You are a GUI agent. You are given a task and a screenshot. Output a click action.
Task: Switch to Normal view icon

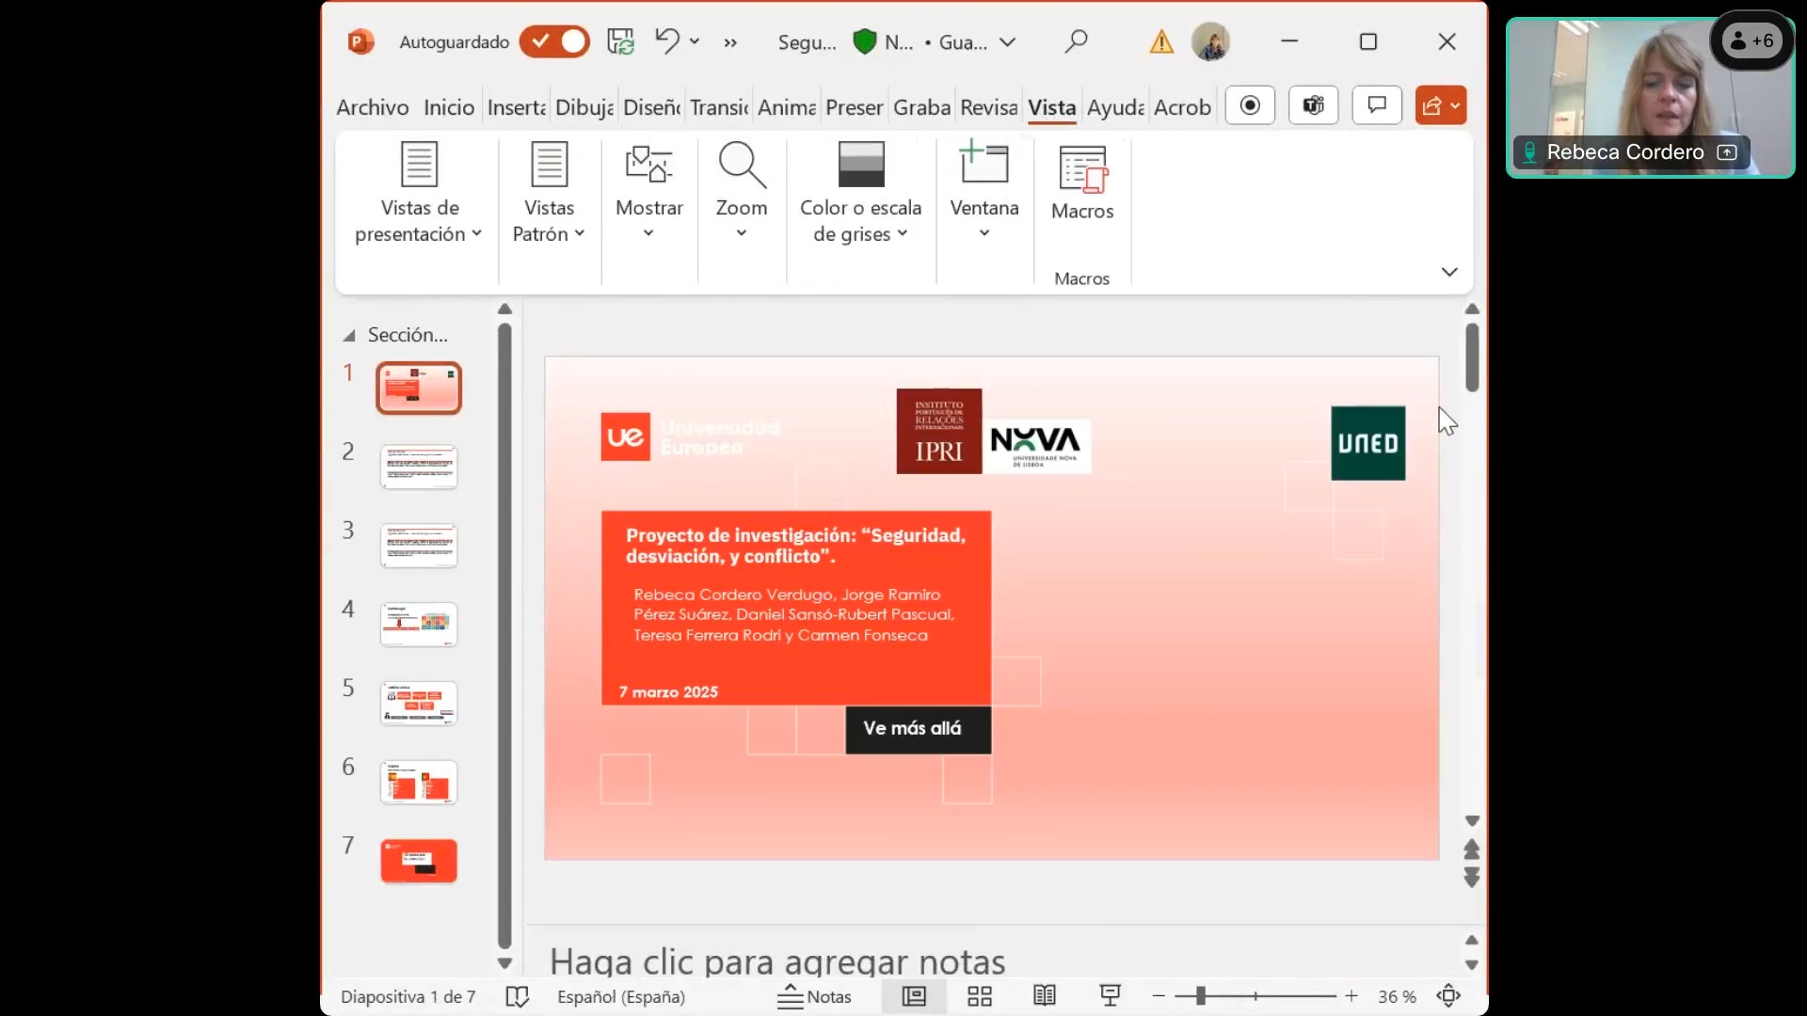(x=914, y=996)
